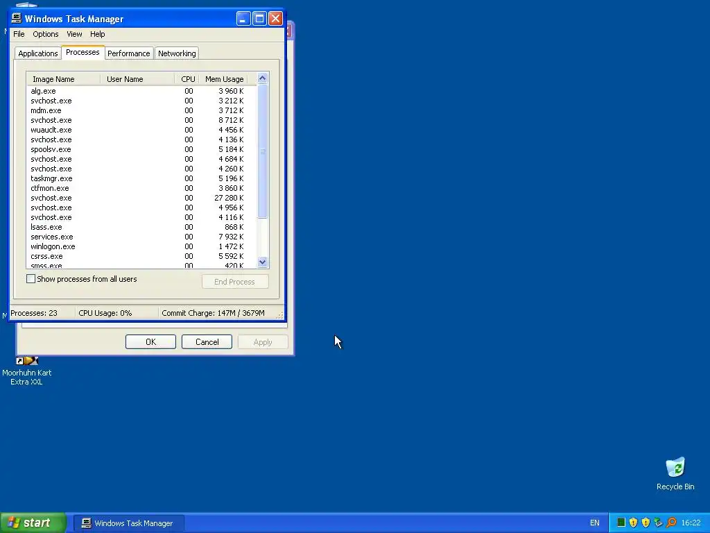Image resolution: width=710 pixels, height=533 pixels.
Task: Click the 4 116 K memory value
Action: coord(231,217)
